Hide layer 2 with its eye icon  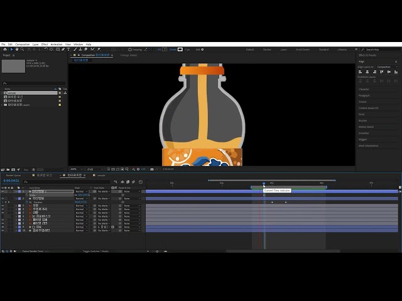pyautogui.click(x=3, y=199)
